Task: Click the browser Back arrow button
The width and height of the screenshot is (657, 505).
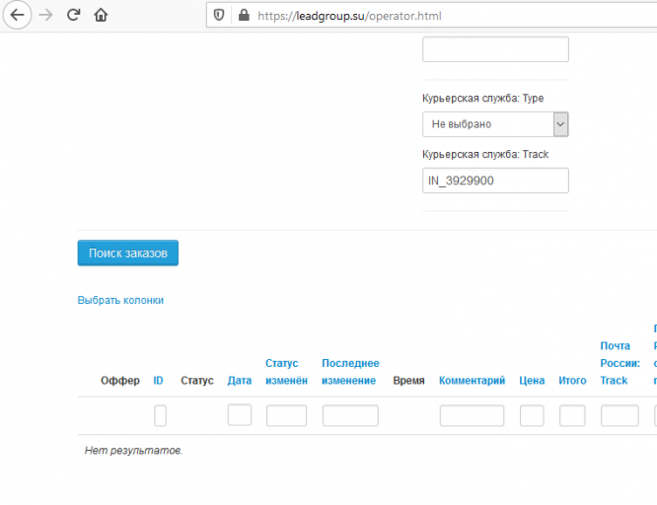Action: 17,15
